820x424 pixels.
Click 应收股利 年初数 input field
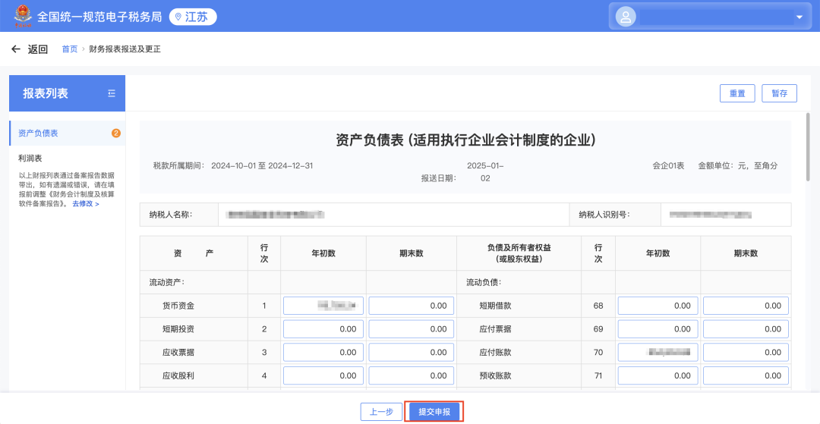(323, 375)
